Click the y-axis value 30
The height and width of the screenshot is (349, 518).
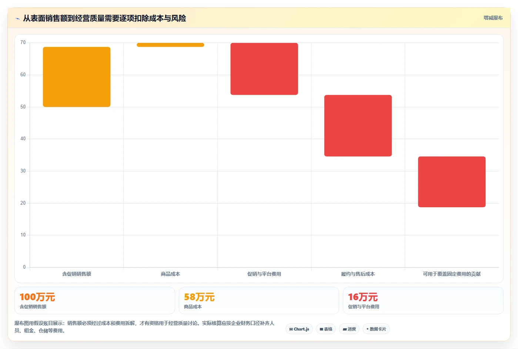[x=23, y=171]
